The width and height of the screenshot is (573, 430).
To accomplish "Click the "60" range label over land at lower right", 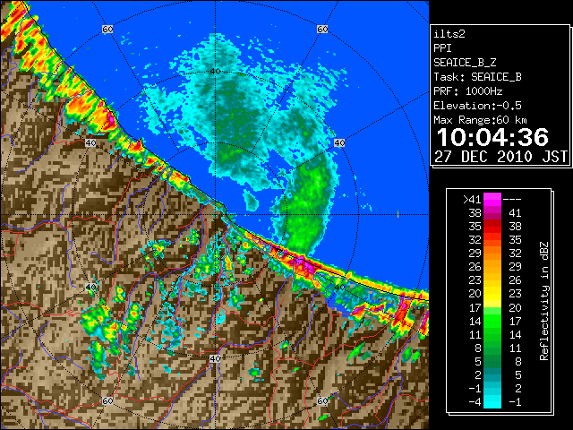I will (x=322, y=401).
